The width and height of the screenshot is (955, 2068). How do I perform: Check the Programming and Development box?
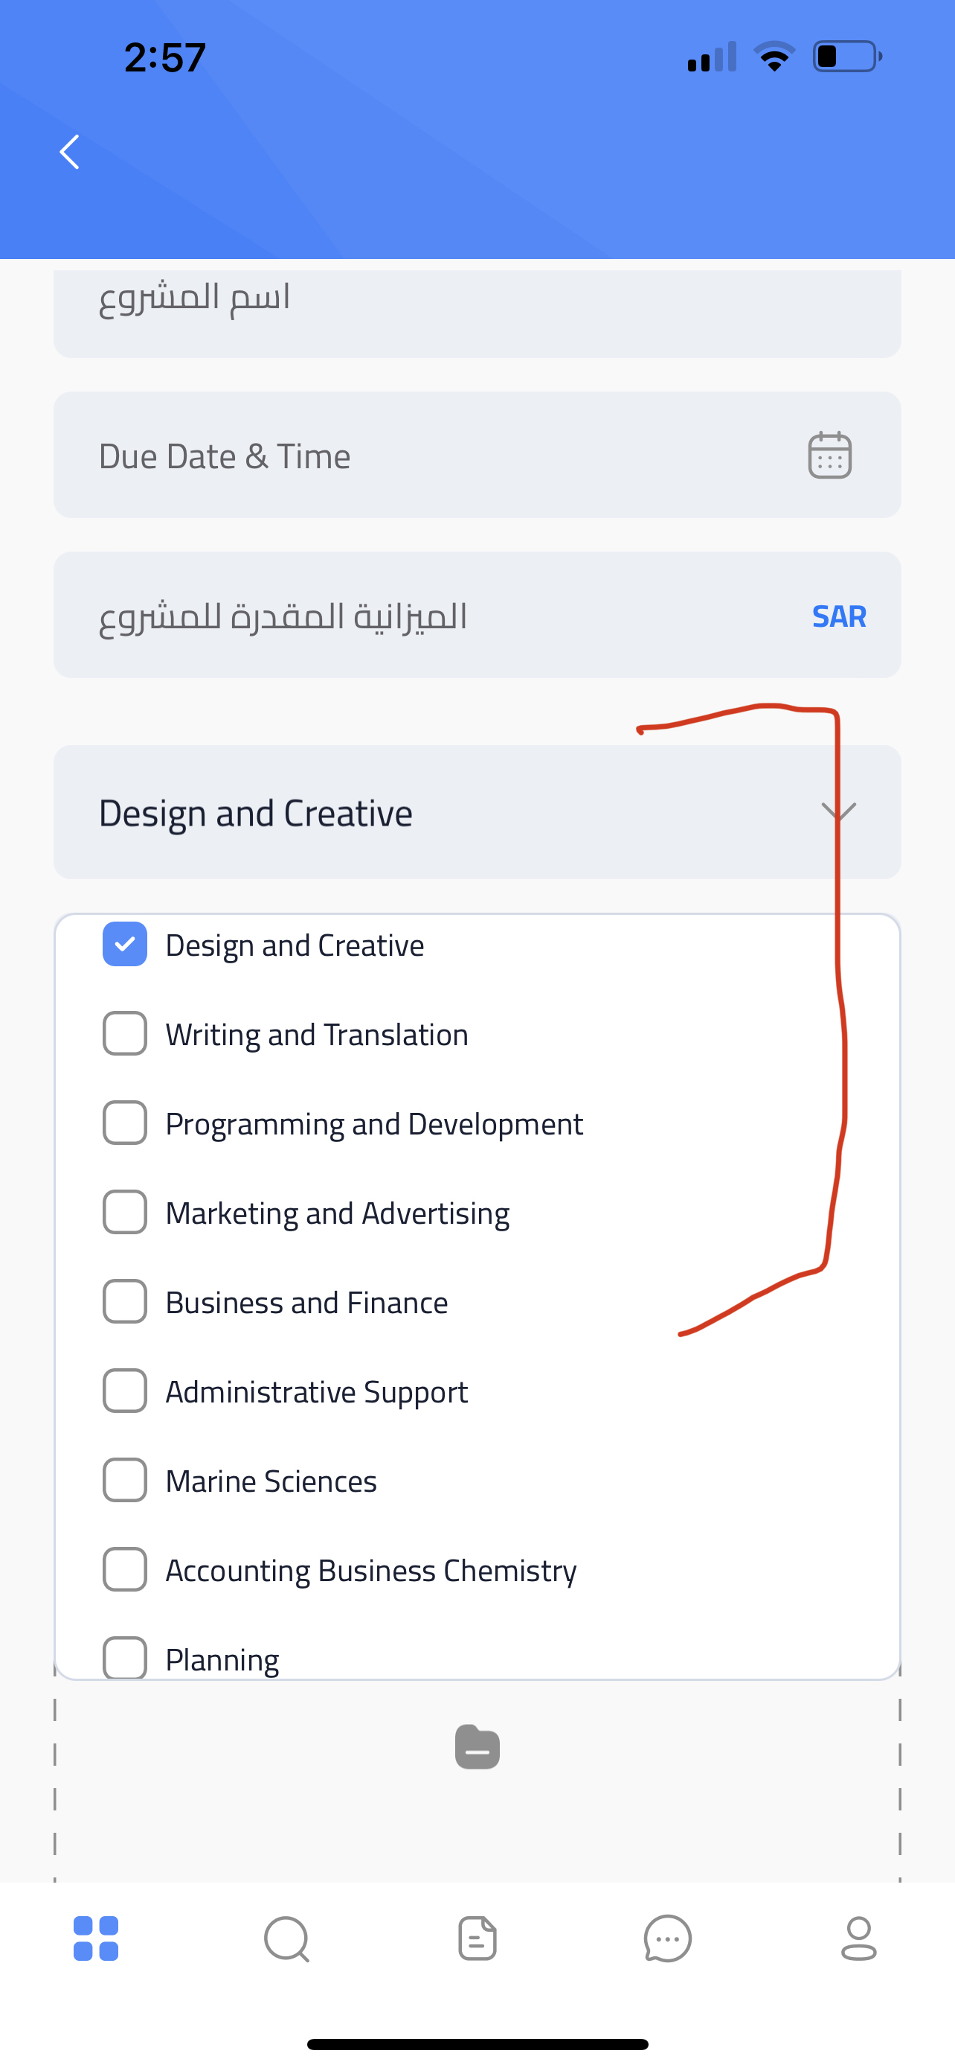pos(124,1123)
